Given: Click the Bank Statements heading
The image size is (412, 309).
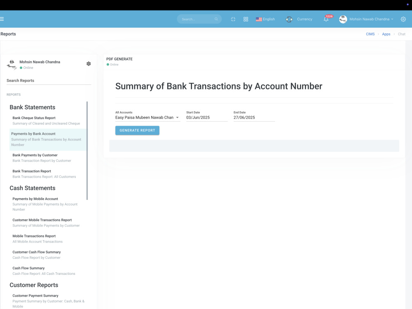Looking at the screenshot, I should [x=32, y=107].
